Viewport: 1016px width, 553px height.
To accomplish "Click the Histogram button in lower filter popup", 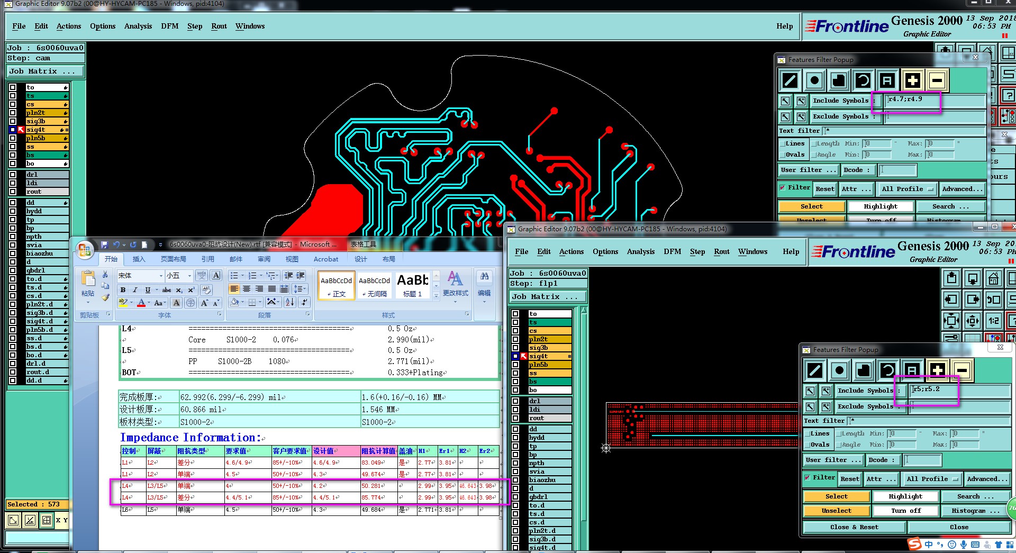I will 975,511.
